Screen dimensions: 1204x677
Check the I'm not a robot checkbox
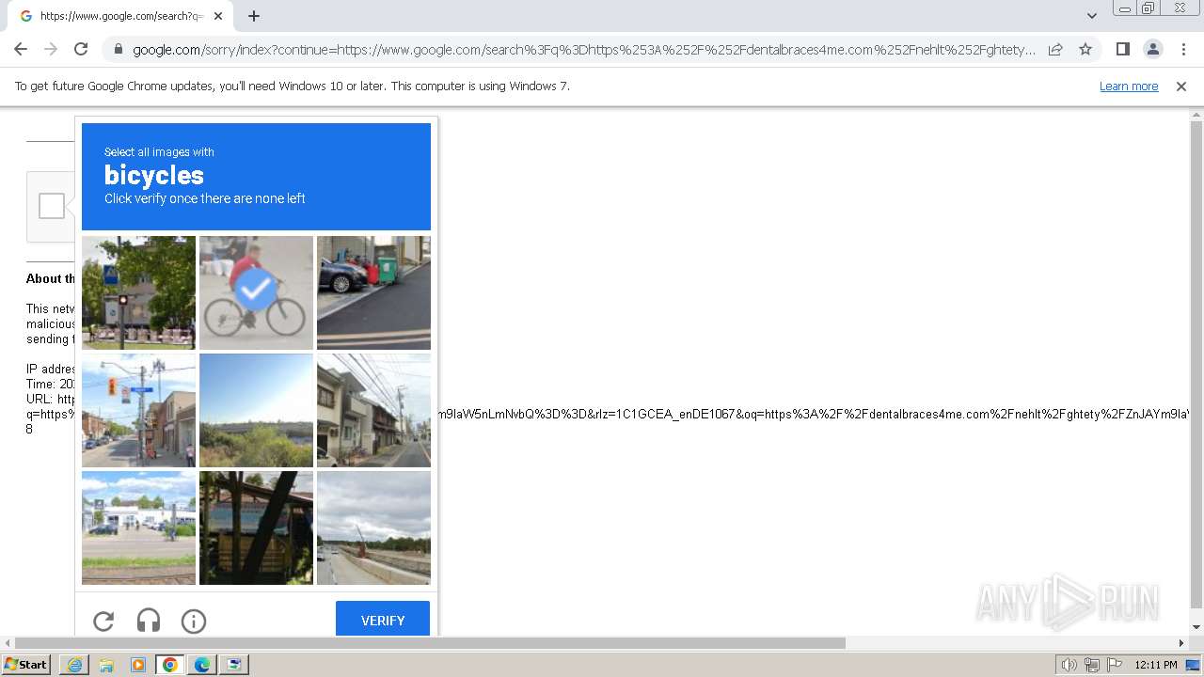pyautogui.click(x=52, y=206)
